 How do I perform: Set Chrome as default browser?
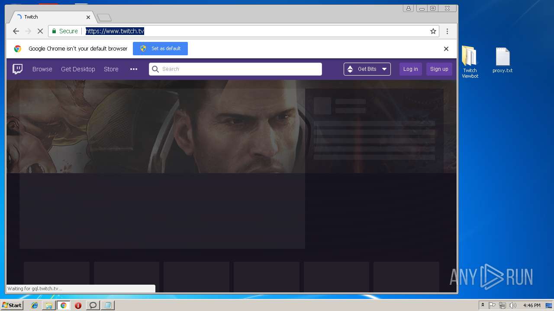click(x=160, y=48)
